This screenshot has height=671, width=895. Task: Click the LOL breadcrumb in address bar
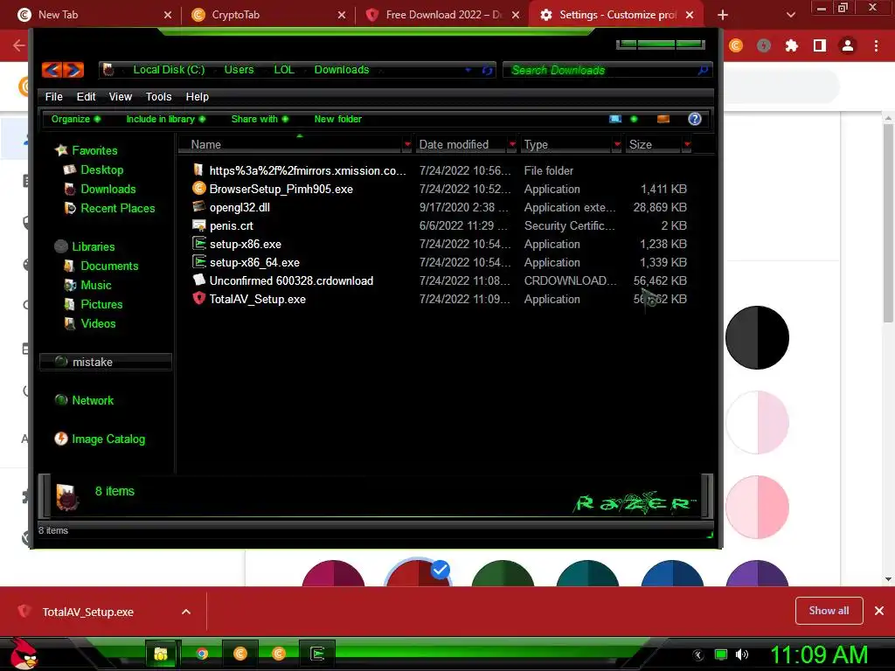pos(284,70)
